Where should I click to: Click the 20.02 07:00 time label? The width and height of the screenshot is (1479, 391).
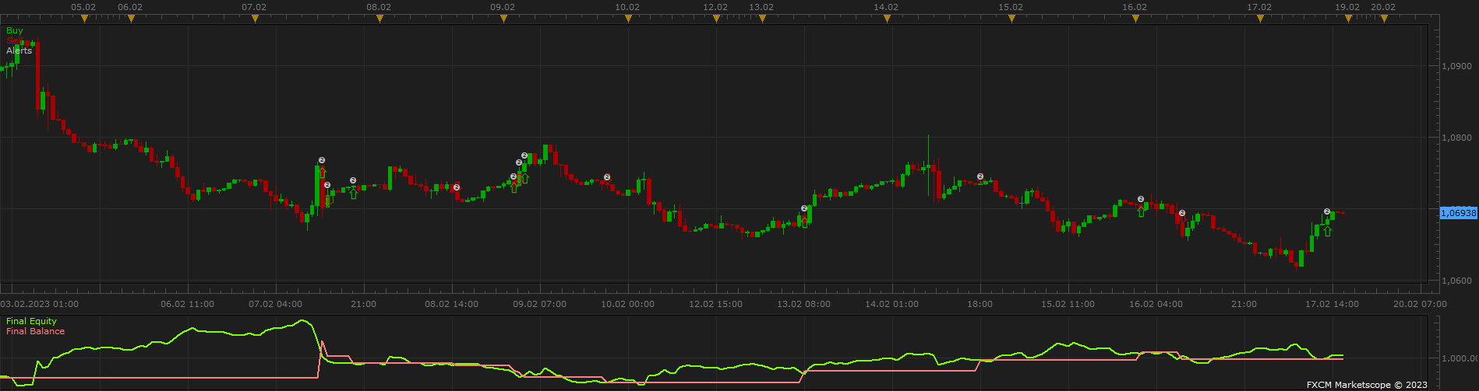point(1420,304)
